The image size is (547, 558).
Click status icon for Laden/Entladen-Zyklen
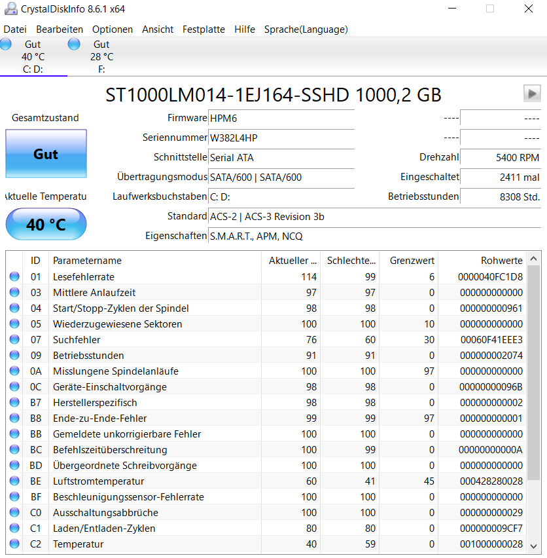click(x=14, y=528)
